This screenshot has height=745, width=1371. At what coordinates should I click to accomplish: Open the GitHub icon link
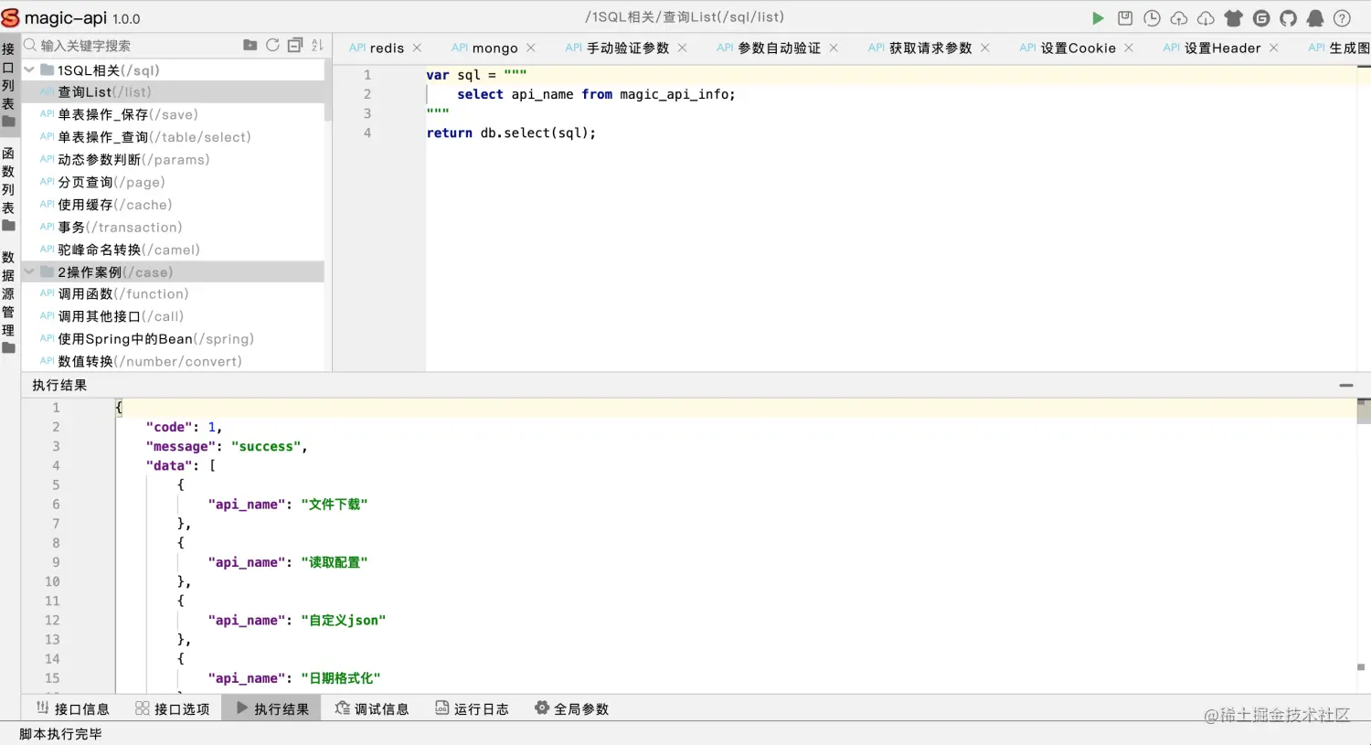[x=1288, y=18]
